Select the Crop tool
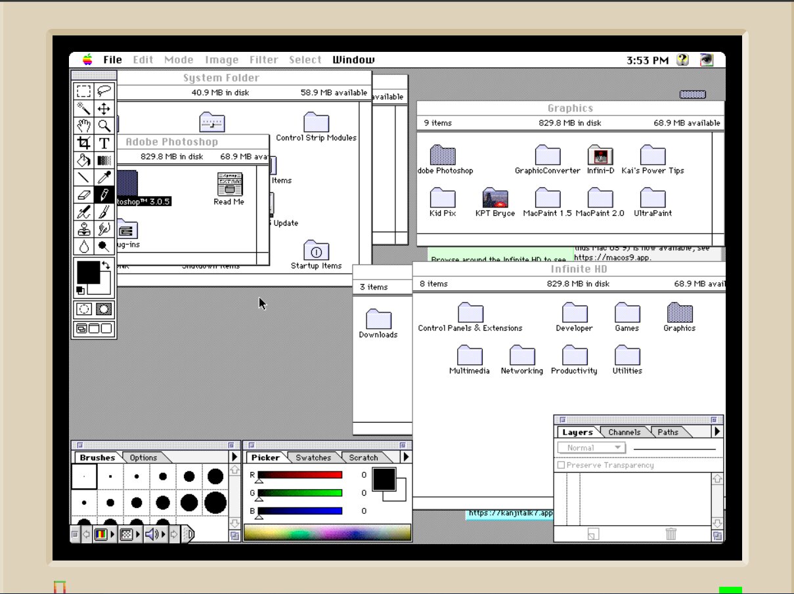This screenshot has width=794, height=594. click(83, 142)
